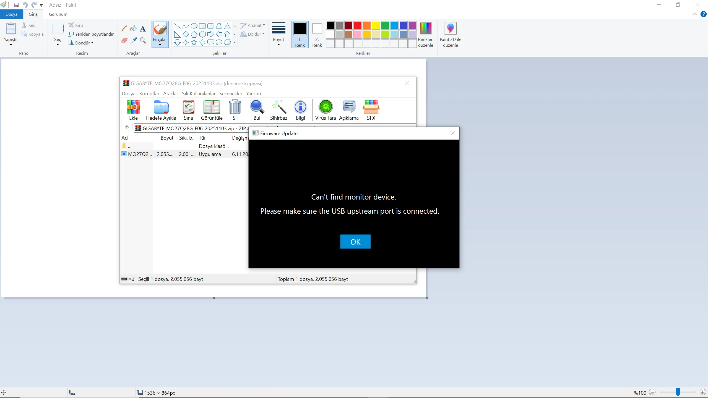
Task: Pick the red color swatch
Action: (x=358, y=25)
